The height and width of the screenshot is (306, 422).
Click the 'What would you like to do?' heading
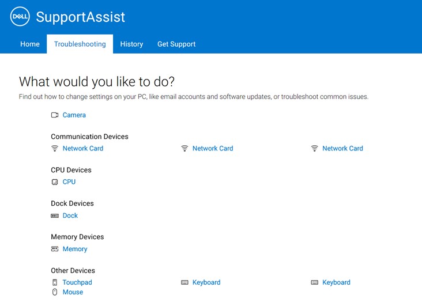(97, 82)
